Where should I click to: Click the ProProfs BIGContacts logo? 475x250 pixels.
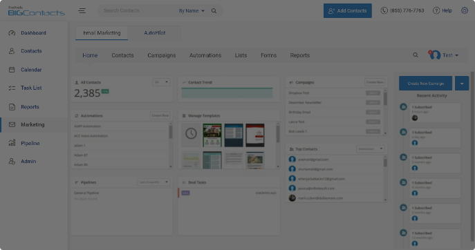pos(37,11)
